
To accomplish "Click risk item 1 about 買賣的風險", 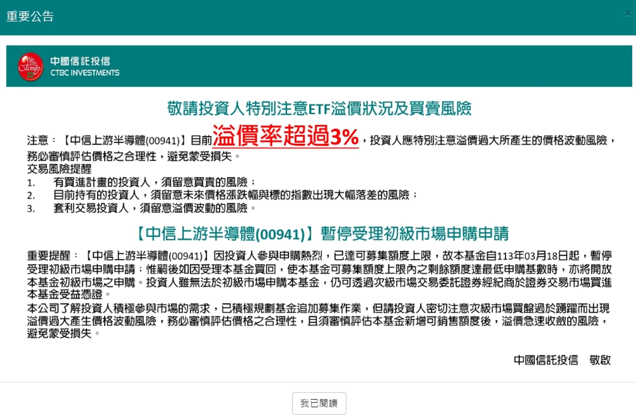I will 141,182.
